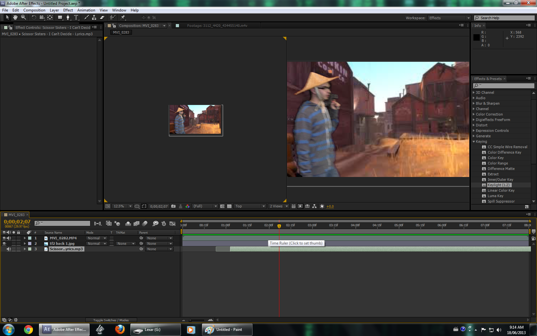Click the label color swatch of layer 2
The width and height of the screenshot is (537, 336).
tap(30, 244)
